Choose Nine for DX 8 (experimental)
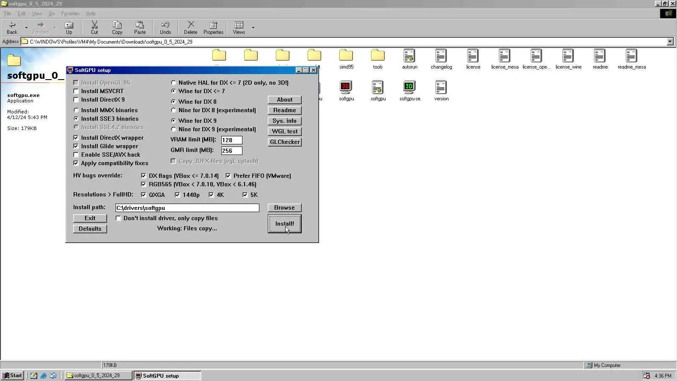The width and height of the screenshot is (677, 381). pos(173,110)
